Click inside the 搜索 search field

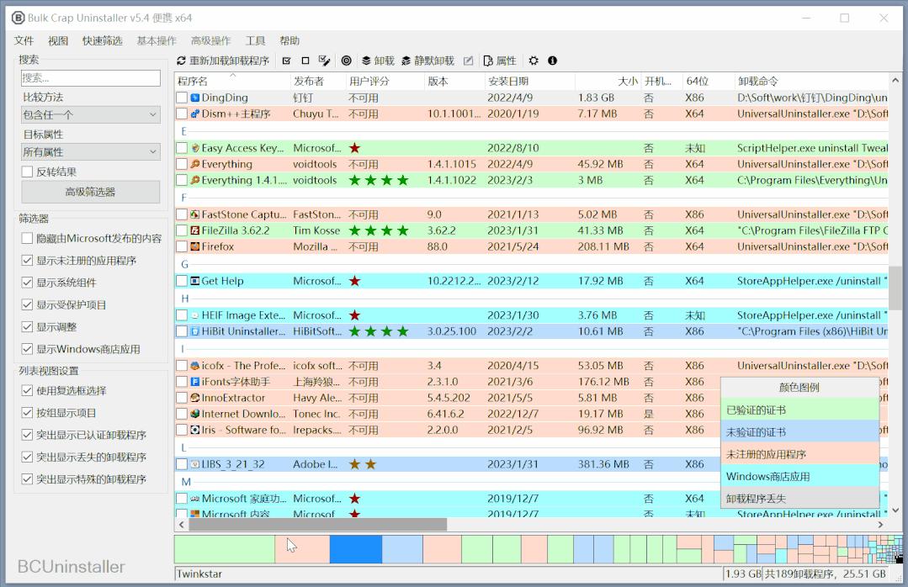90,77
